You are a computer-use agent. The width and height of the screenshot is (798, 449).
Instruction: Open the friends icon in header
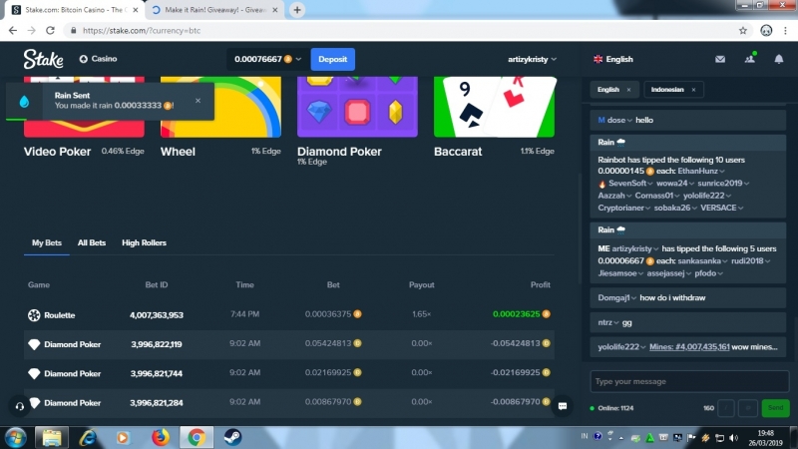click(x=750, y=59)
